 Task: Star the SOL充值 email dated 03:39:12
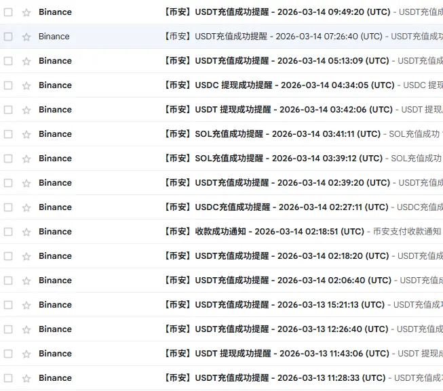(26, 159)
